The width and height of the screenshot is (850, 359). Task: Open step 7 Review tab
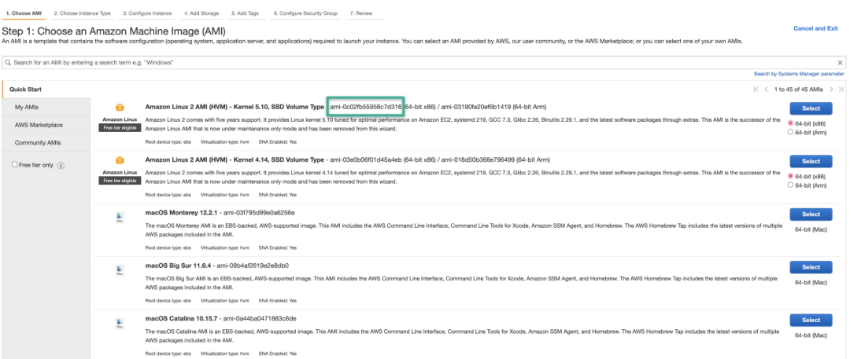click(361, 13)
